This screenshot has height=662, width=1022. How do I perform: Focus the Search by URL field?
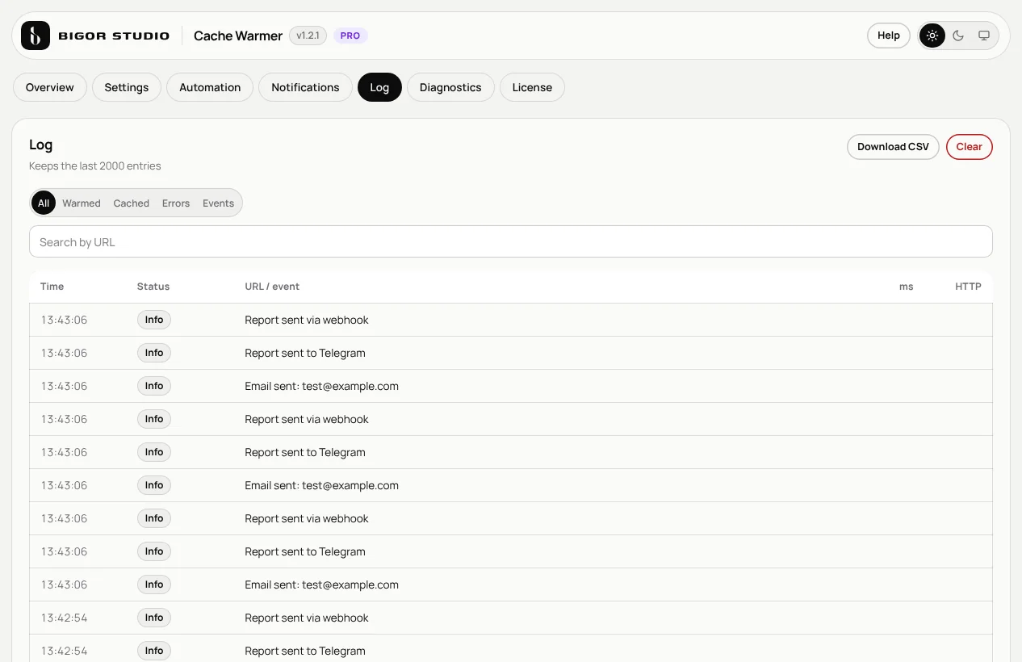(x=511, y=241)
